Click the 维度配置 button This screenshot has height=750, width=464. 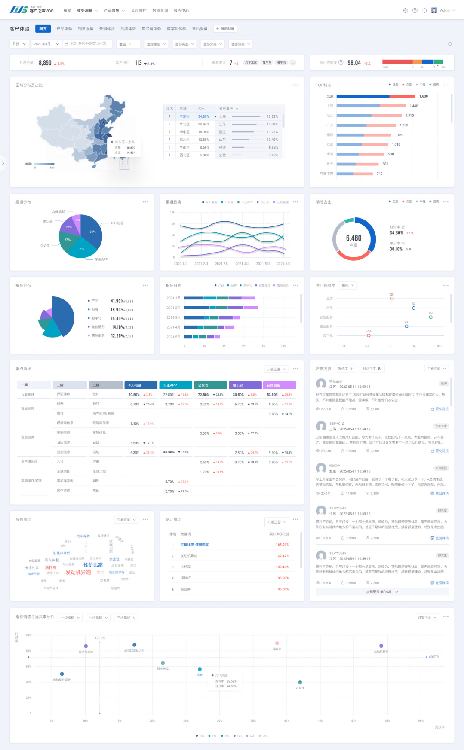coord(225,29)
